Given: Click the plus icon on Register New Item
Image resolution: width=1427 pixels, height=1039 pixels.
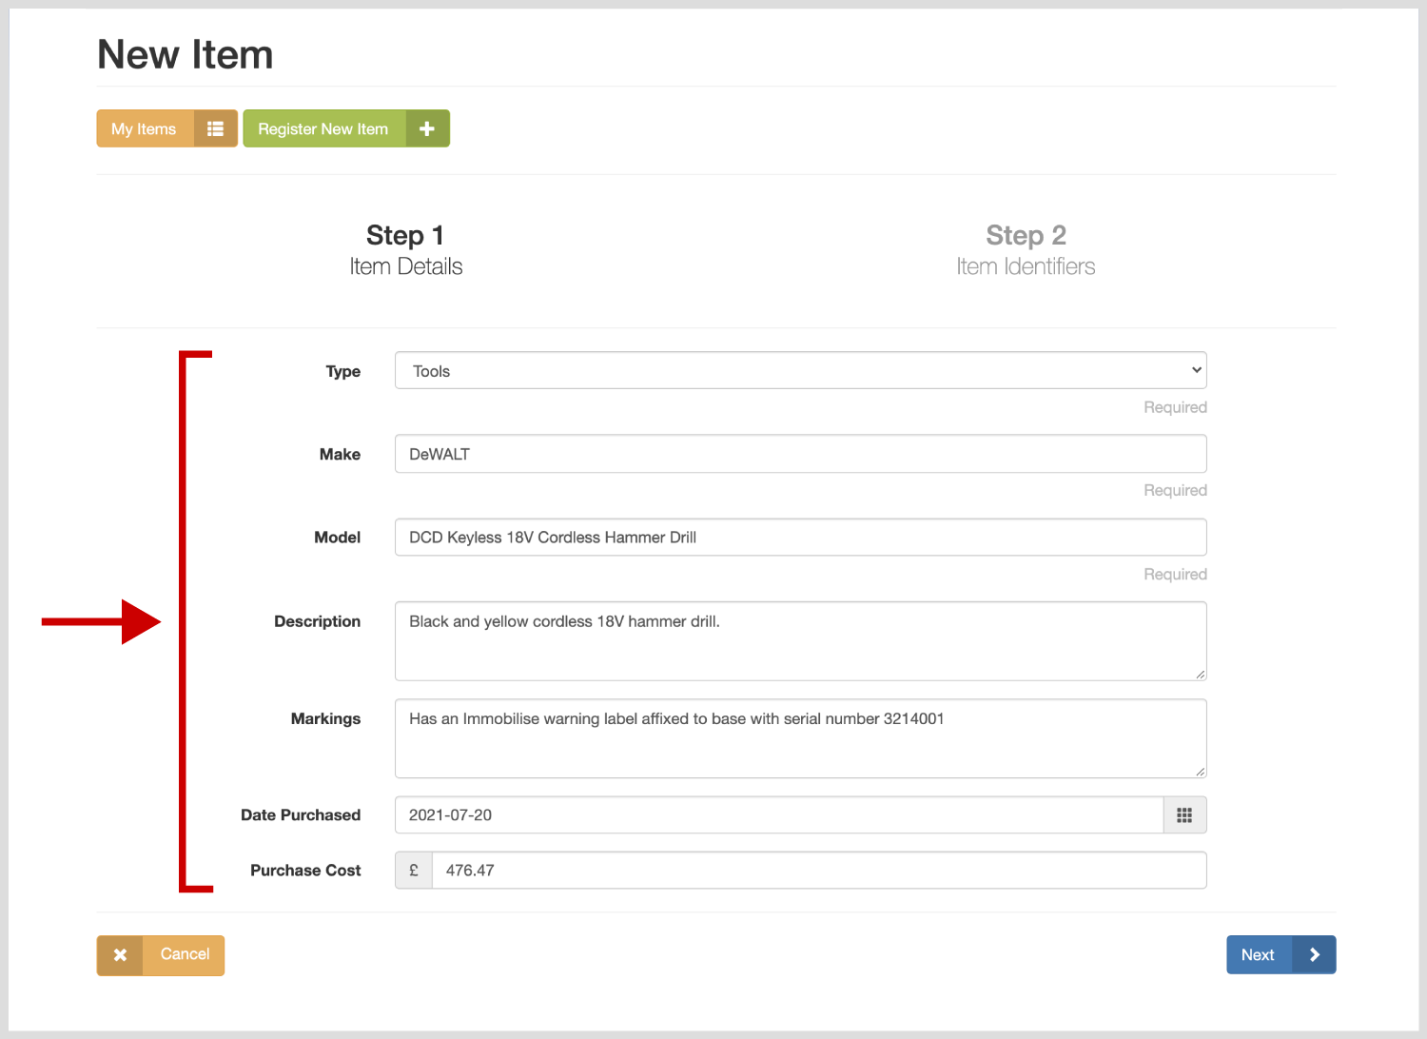Looking at the screenshot, I should tap(427, 128).
